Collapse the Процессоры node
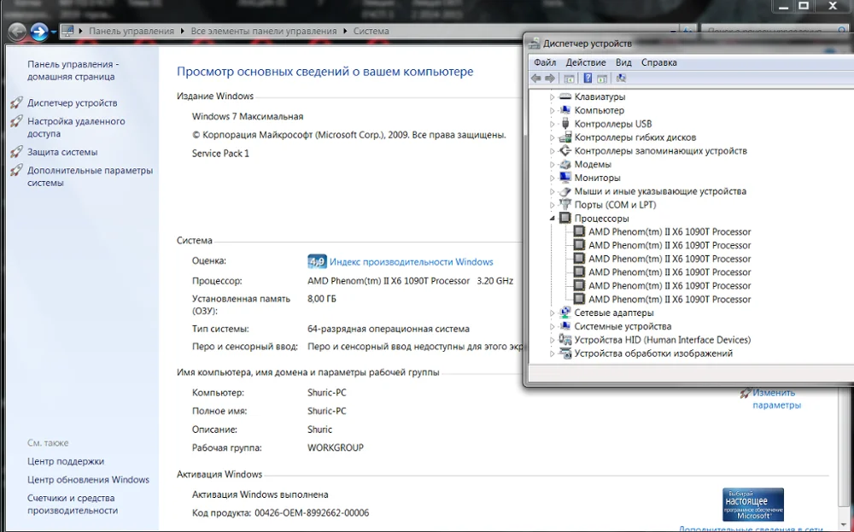 (552, 219)
